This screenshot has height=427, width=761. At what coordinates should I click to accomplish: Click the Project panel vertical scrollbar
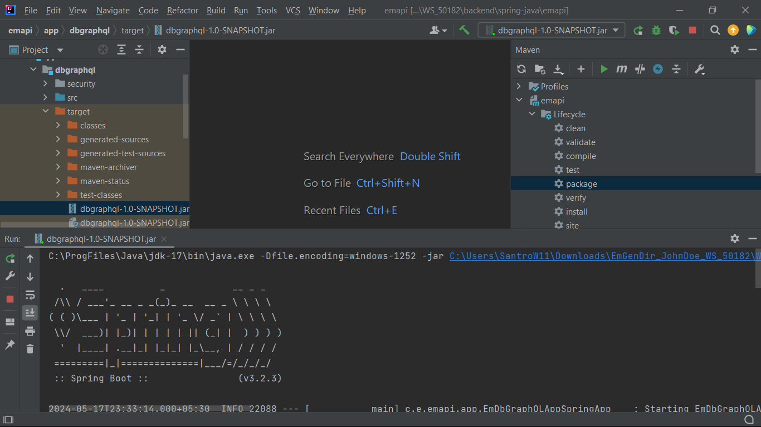coord(186,106)
